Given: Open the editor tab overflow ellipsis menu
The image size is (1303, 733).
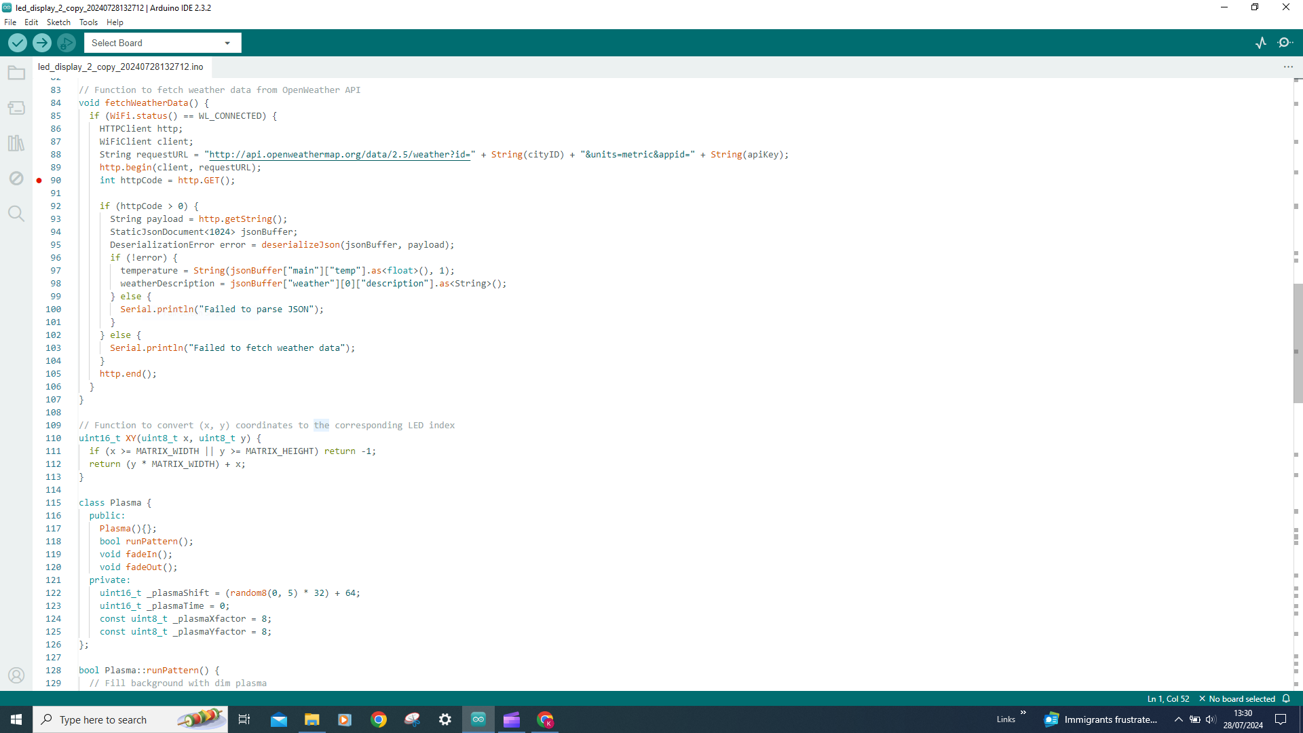Looking at the screenshot, I should 1288,67.
